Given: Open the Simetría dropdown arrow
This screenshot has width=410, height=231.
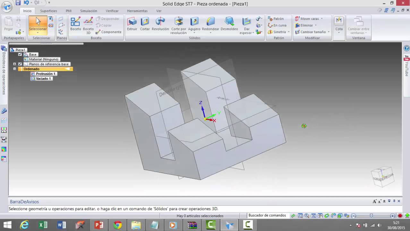Looking at the screenshot, I should coord(288,32).
